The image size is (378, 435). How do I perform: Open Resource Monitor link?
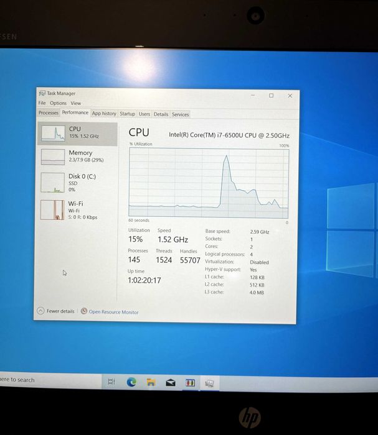coord(113,312)
